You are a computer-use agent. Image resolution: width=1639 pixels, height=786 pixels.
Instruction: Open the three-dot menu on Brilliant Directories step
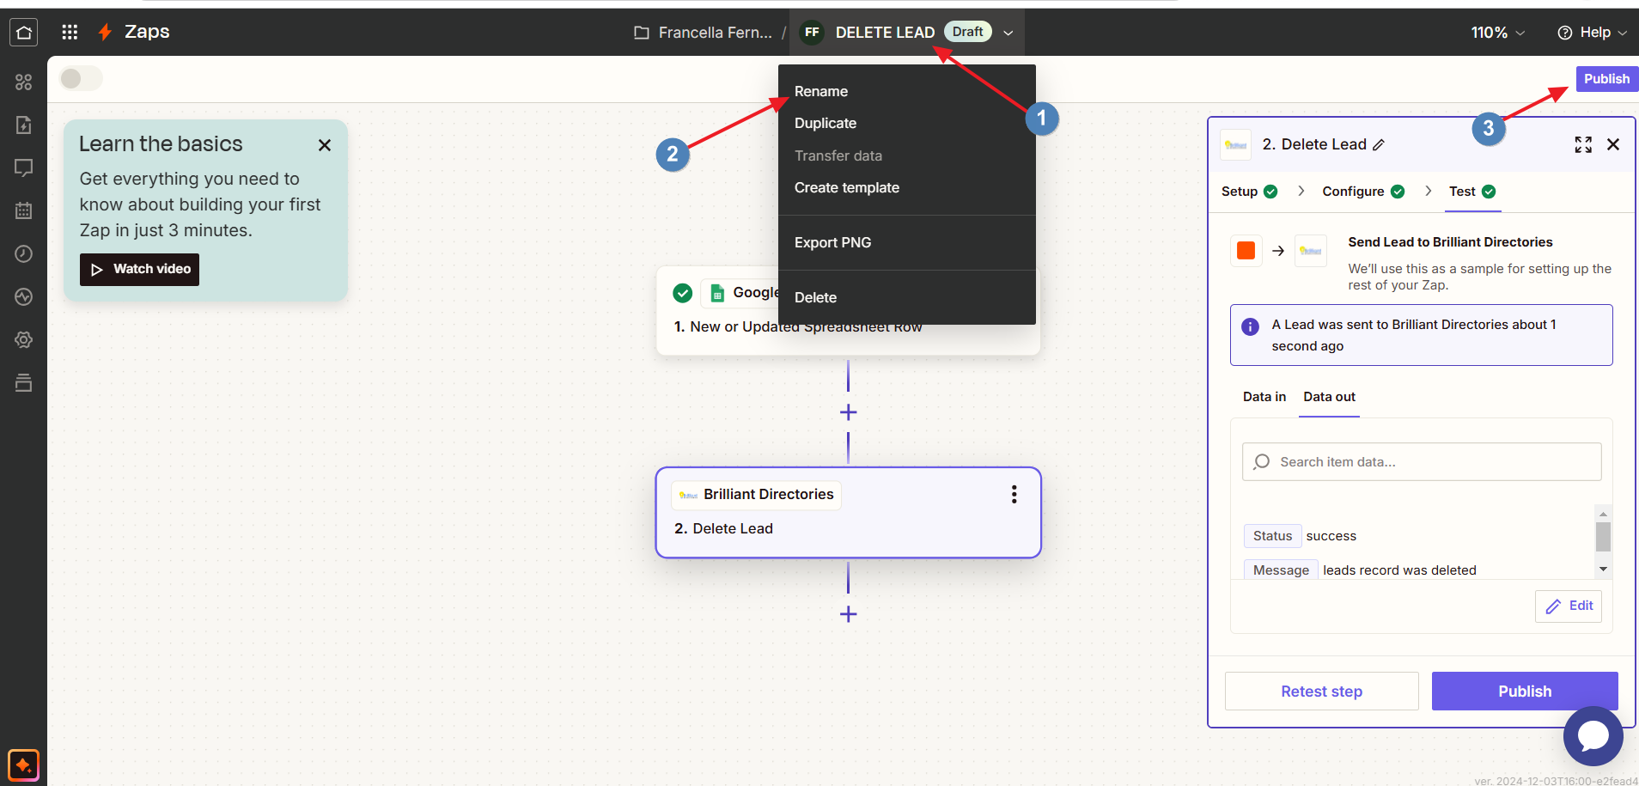click(x=1014, y=494)
